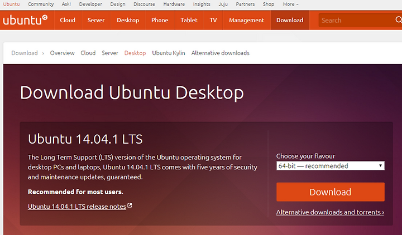This screenshot has height=235, width=402.
Task: Click the search magnifier icon
Action: click(x=399, y=20)
